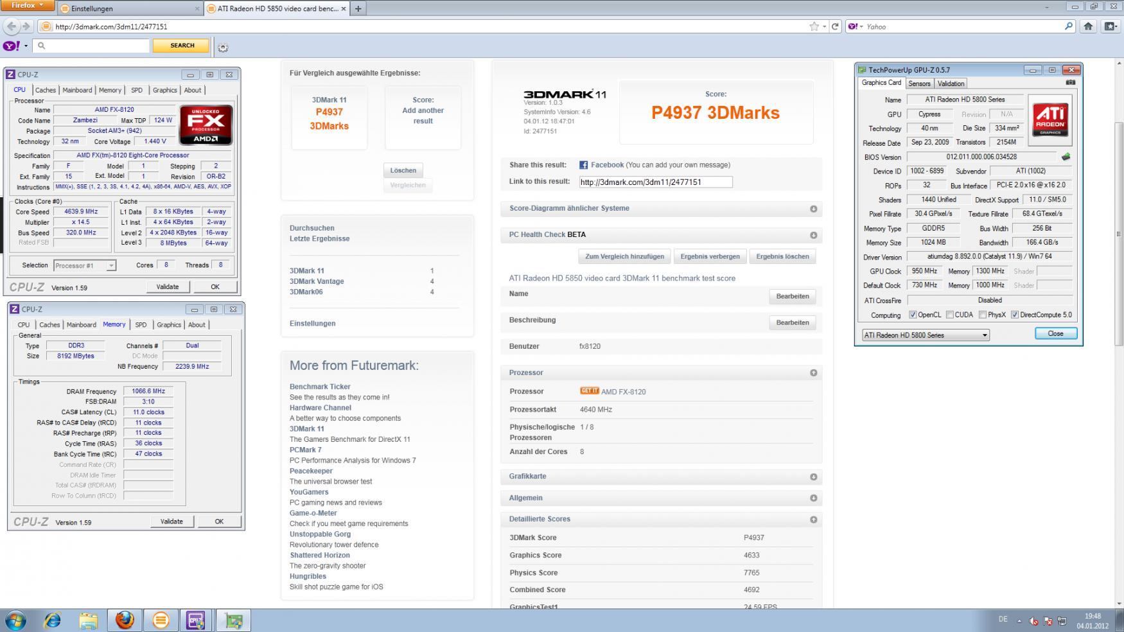Image resolution: width=1124 pixels, height=632 pixels.
Task: Switch to the Einstellungen browser tab
Action: tap(128, 8)
